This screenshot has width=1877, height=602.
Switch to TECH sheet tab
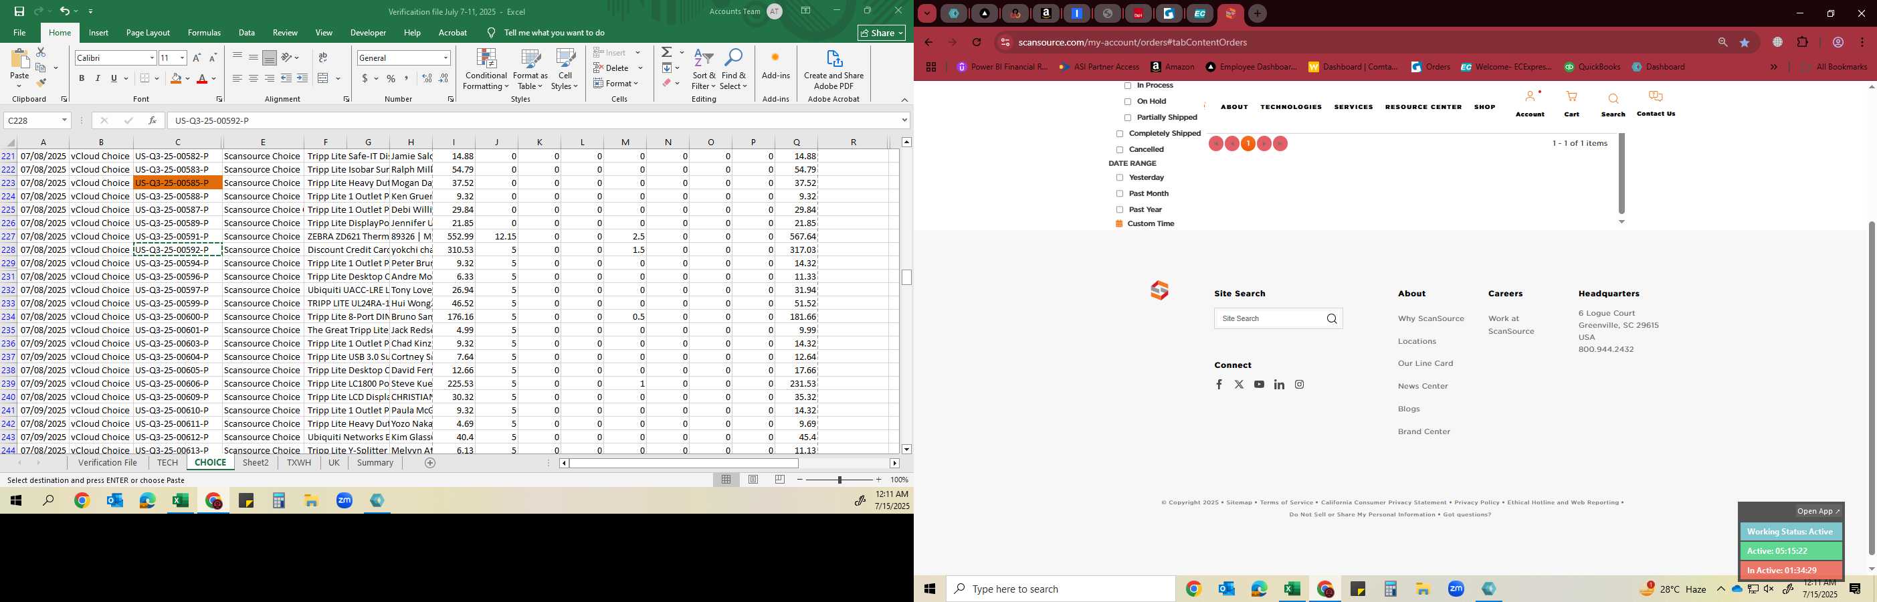(x=167, y=463)
